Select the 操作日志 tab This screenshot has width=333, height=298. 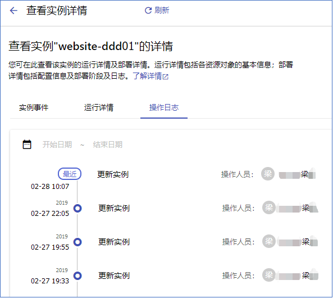click(x=164, y=107)
